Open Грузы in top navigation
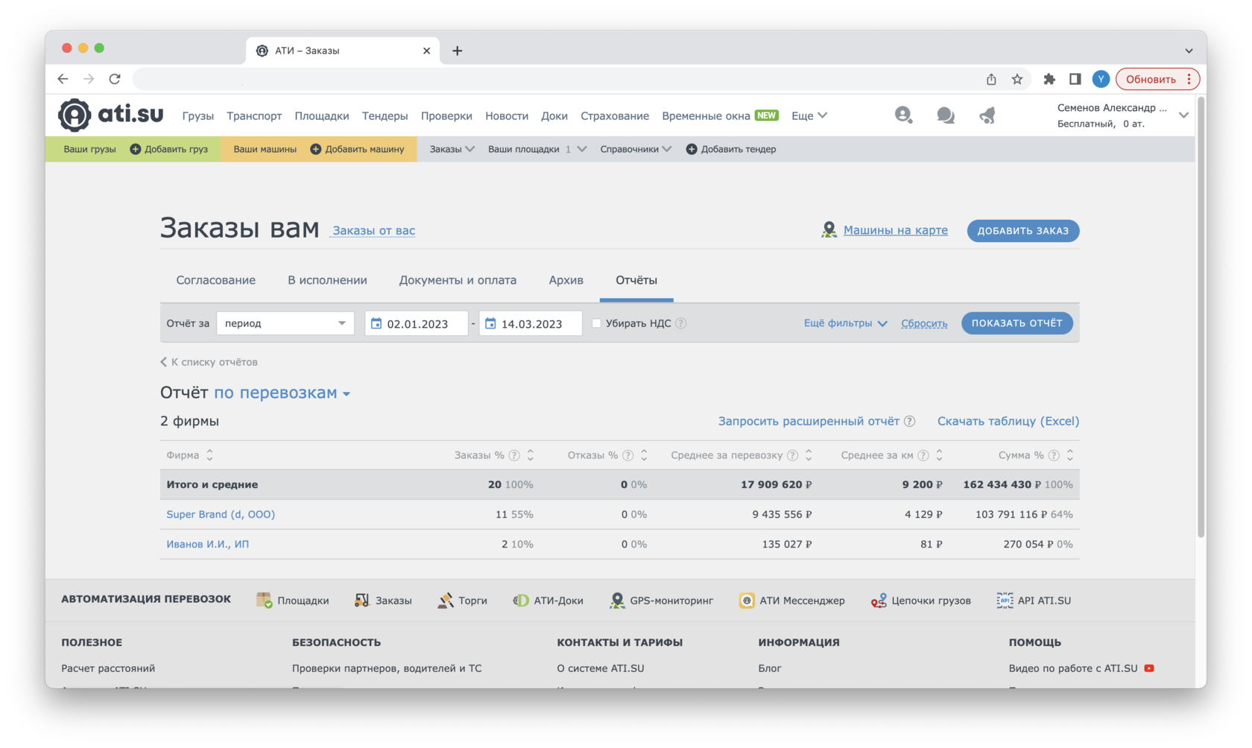Image resolution: width=1252 pixels, height=748 pixels. coord(198,115)
